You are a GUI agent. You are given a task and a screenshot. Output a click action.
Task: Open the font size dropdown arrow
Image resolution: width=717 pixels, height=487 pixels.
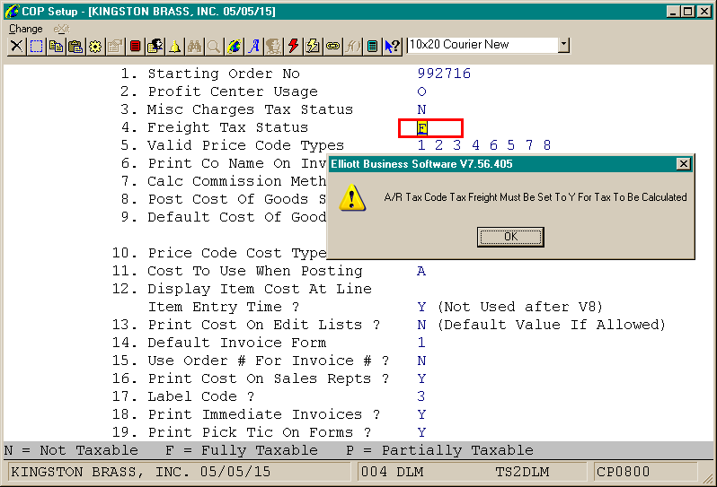click(563, 45)
